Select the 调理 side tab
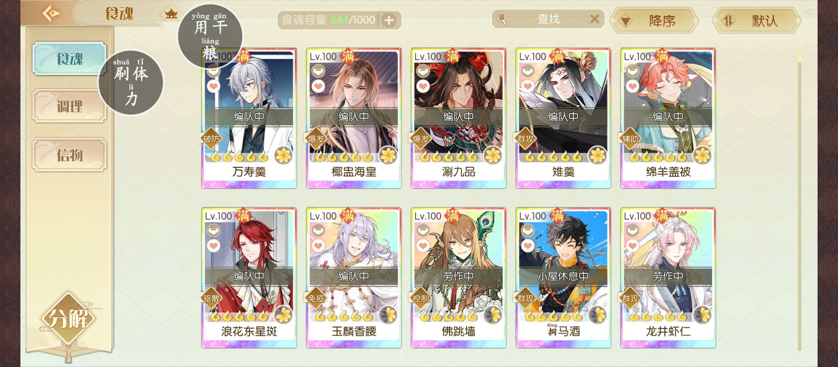Image resolution: width=838 pixels, height=367 pixels. point(69,106)
